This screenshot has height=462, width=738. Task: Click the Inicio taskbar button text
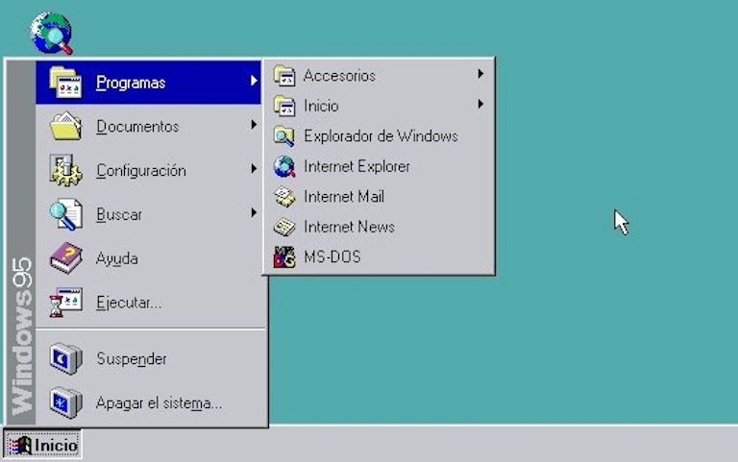tap(56, 445)
